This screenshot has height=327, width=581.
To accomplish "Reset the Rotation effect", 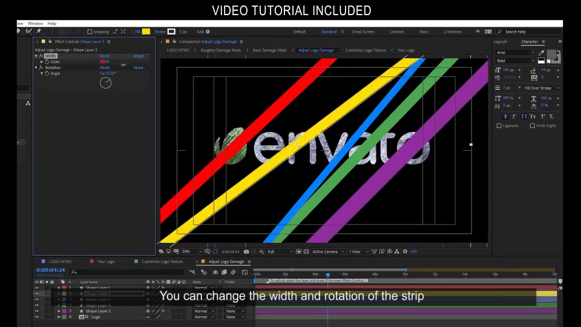I will 105,67.
